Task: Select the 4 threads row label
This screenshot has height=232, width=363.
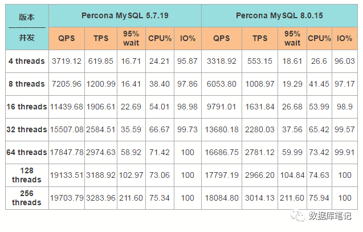Action: tap(27, 61)
